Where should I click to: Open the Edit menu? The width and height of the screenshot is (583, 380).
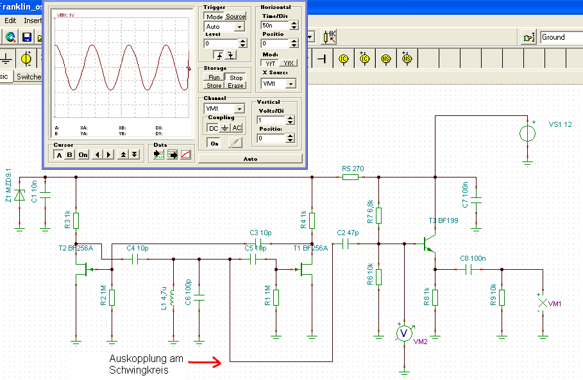click(10, 21)
